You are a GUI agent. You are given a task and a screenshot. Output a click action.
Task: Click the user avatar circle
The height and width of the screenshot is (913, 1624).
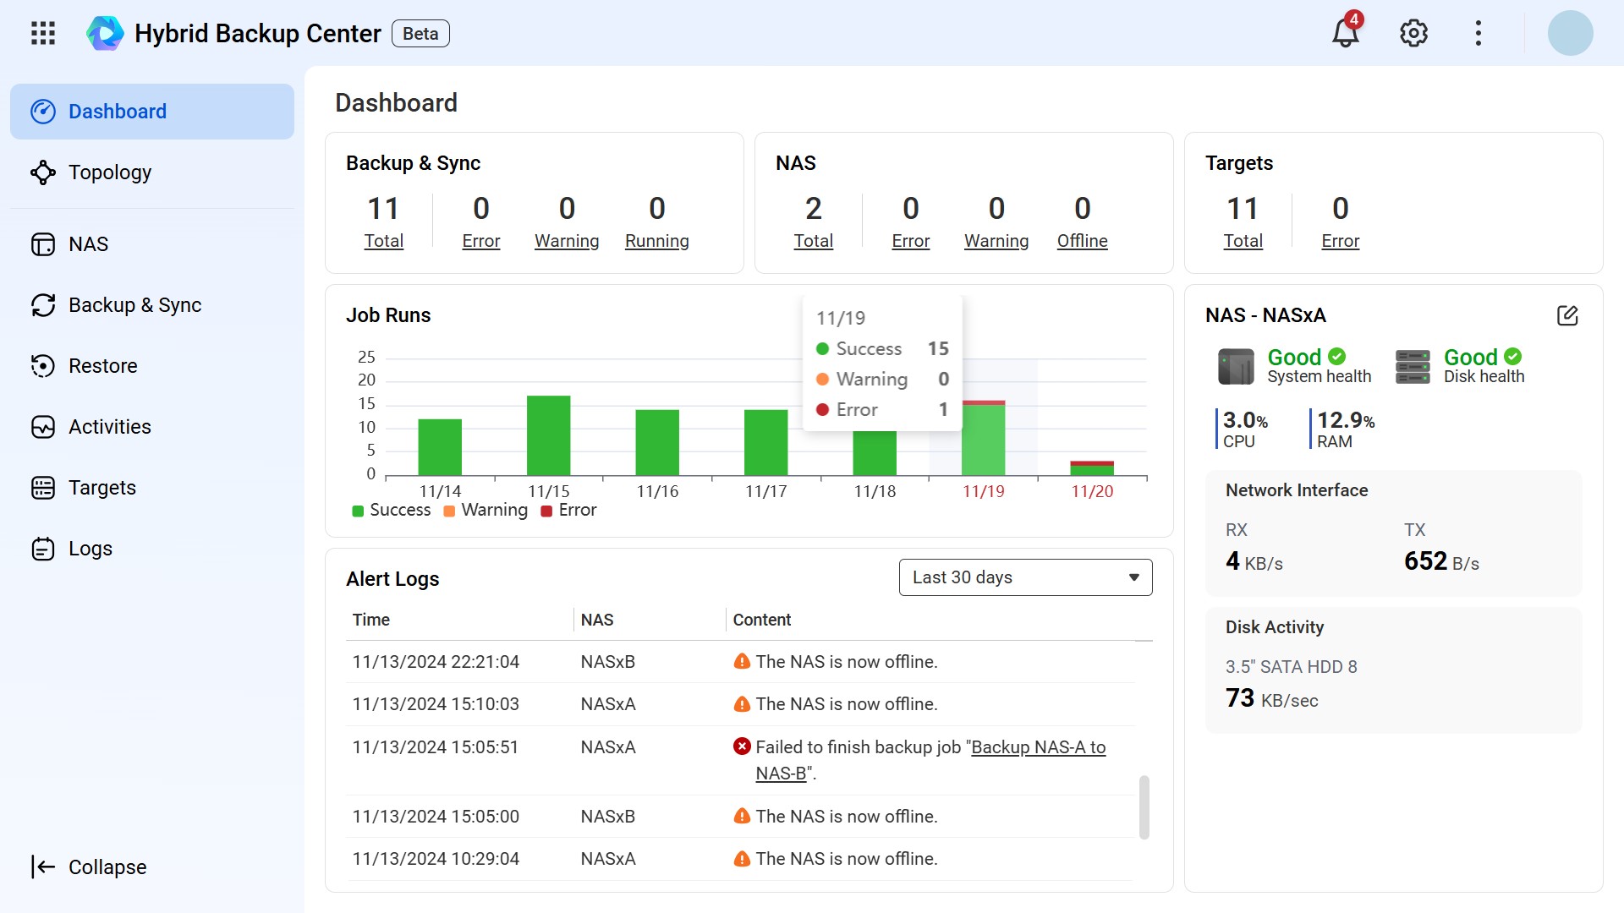tap(1571, 33)
